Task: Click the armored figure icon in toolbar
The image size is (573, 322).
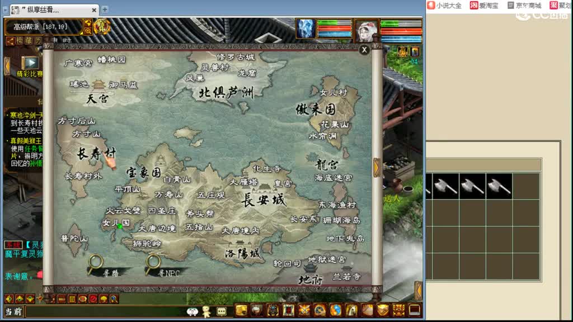Action: [273, 310]
